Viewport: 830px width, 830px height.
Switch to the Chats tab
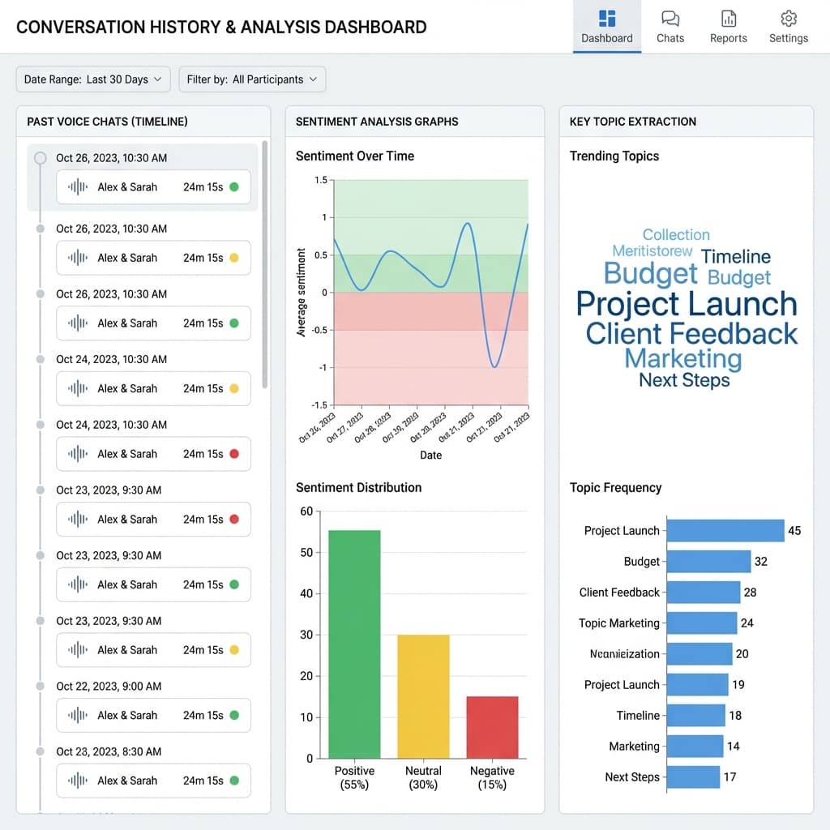tap(670, 27)
